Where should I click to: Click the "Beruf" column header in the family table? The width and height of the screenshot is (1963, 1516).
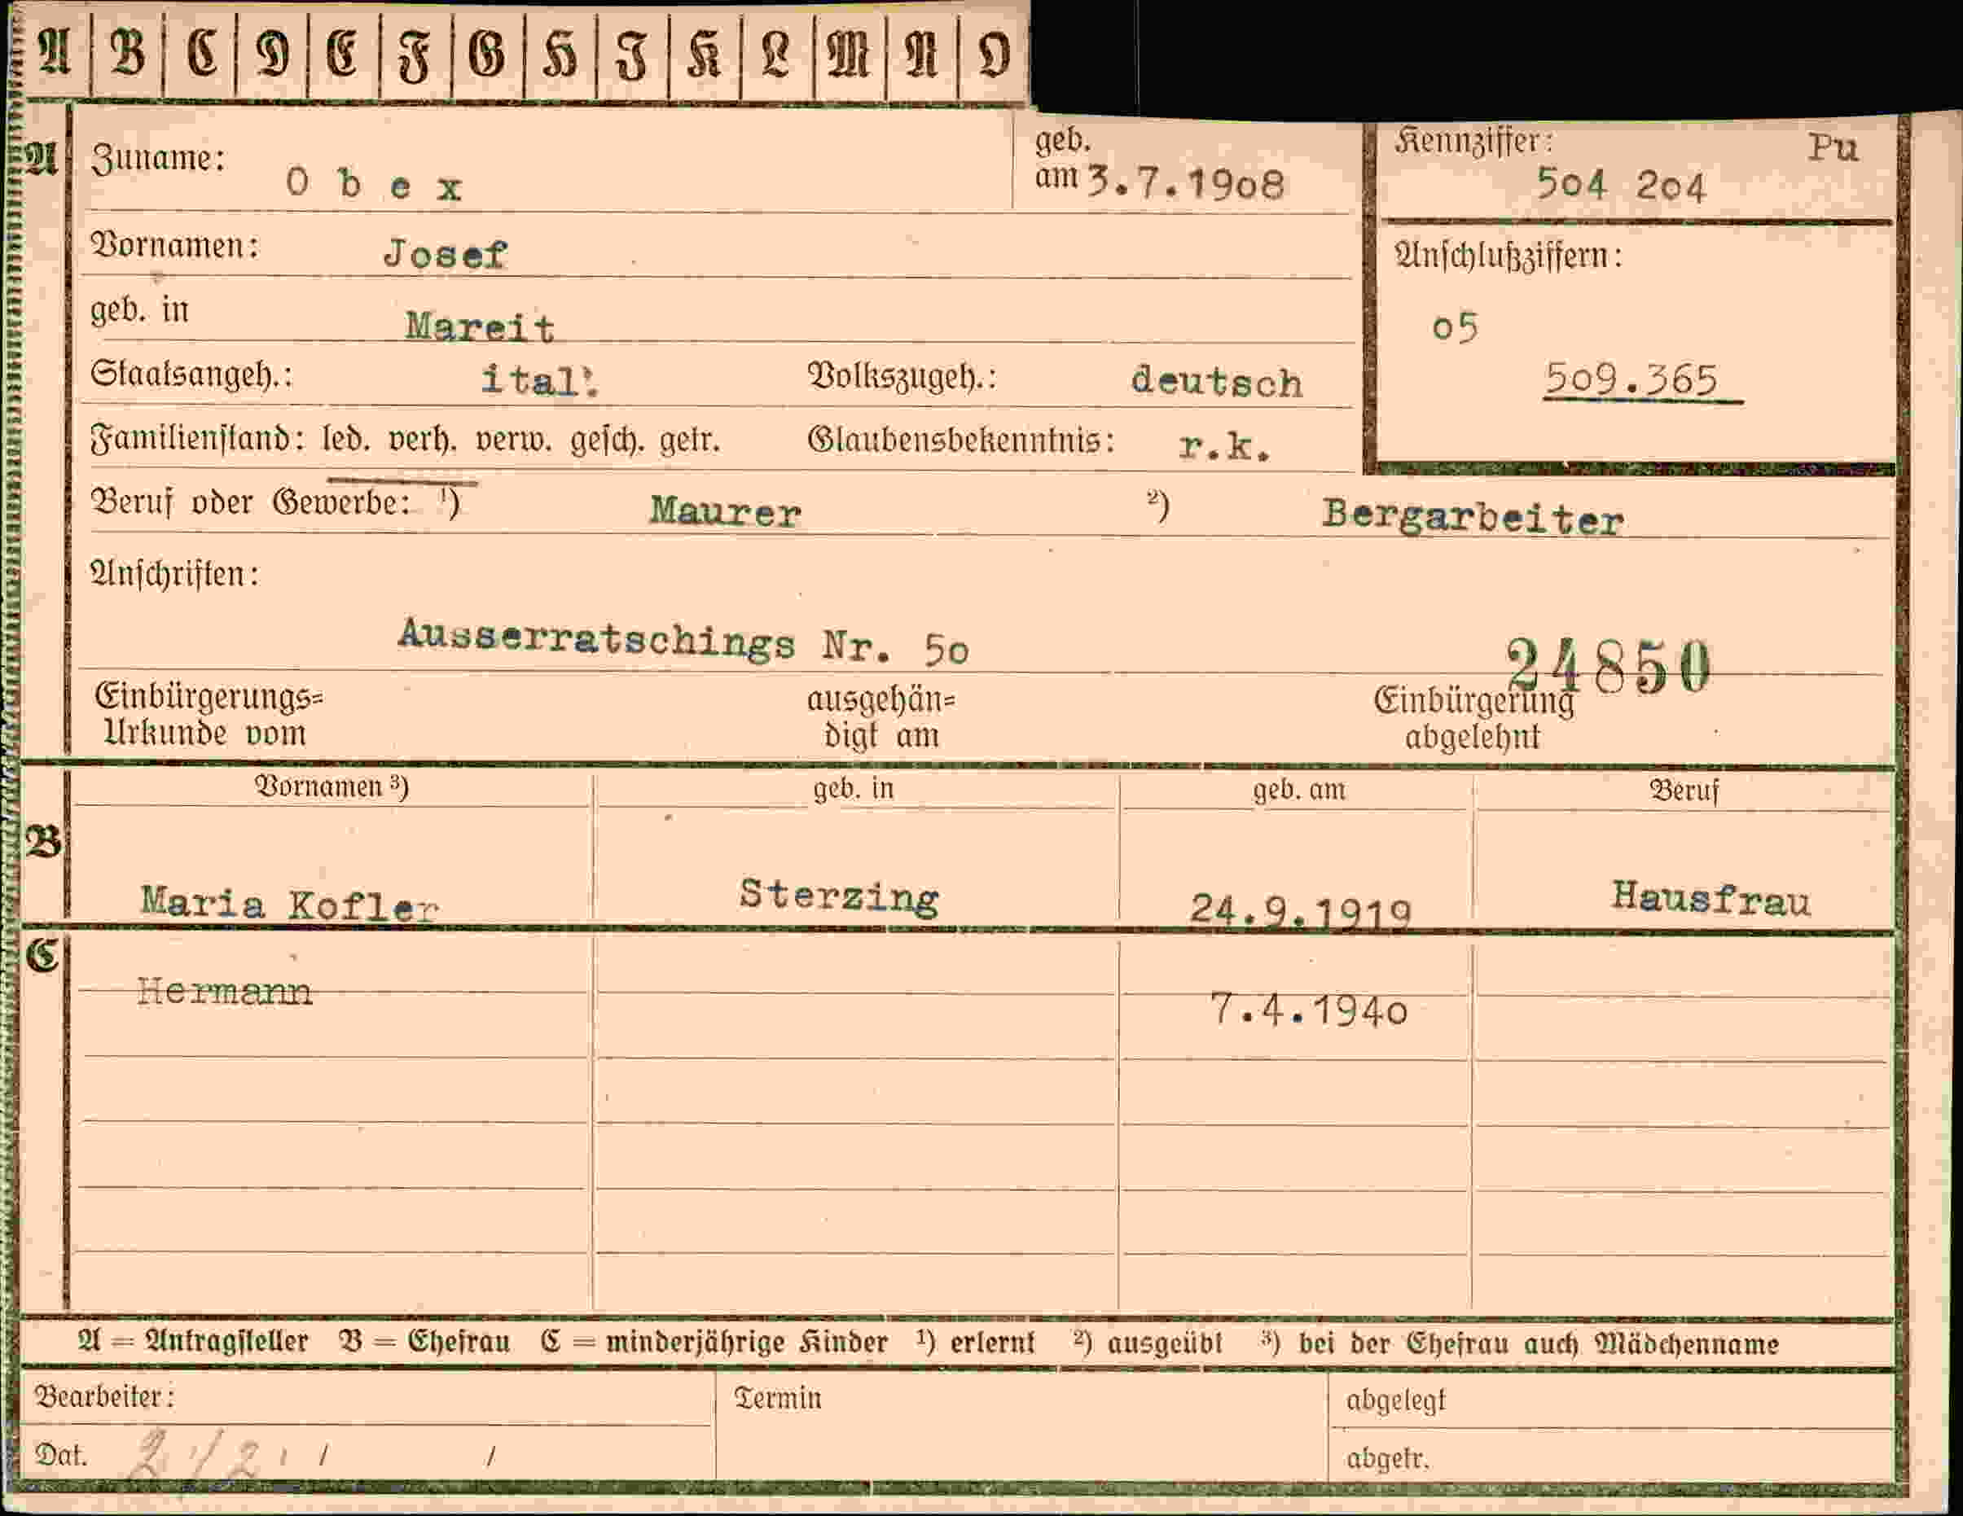point(1684,791)
